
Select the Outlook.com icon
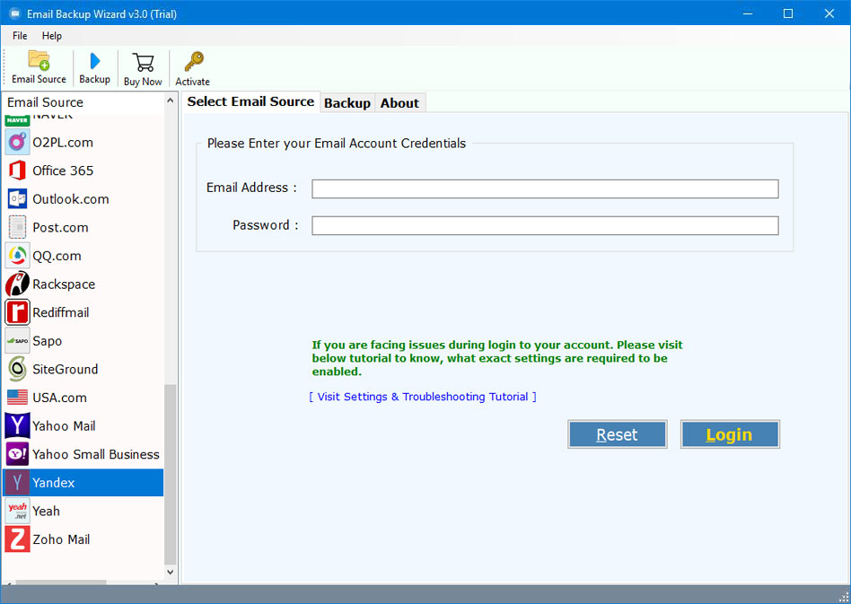[17, 199]
